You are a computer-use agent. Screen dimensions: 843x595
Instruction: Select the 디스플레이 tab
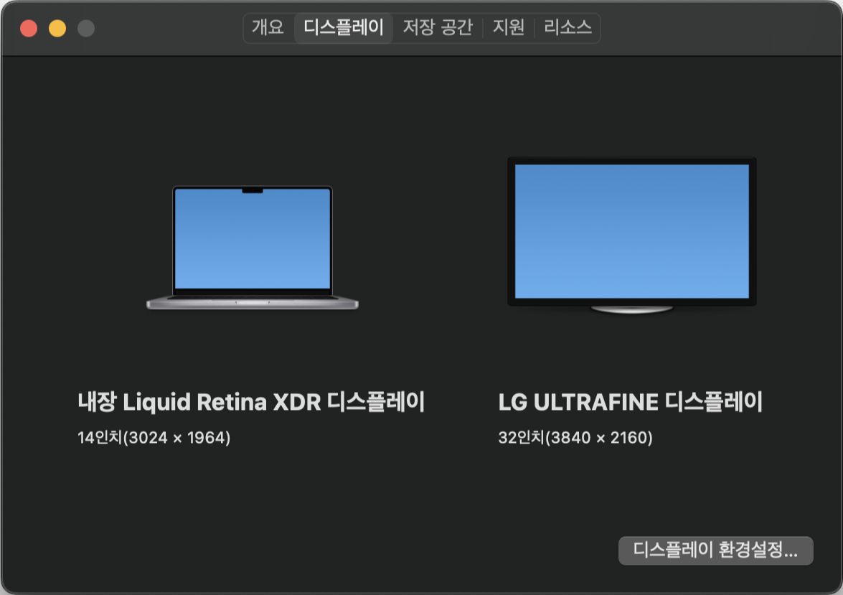pyautogui.click(x=344, y=27)
